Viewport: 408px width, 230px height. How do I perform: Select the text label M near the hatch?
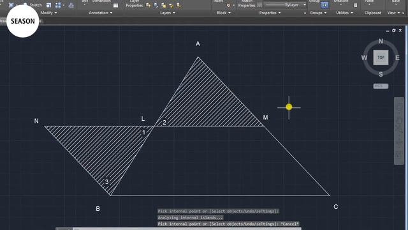point(265,118)
